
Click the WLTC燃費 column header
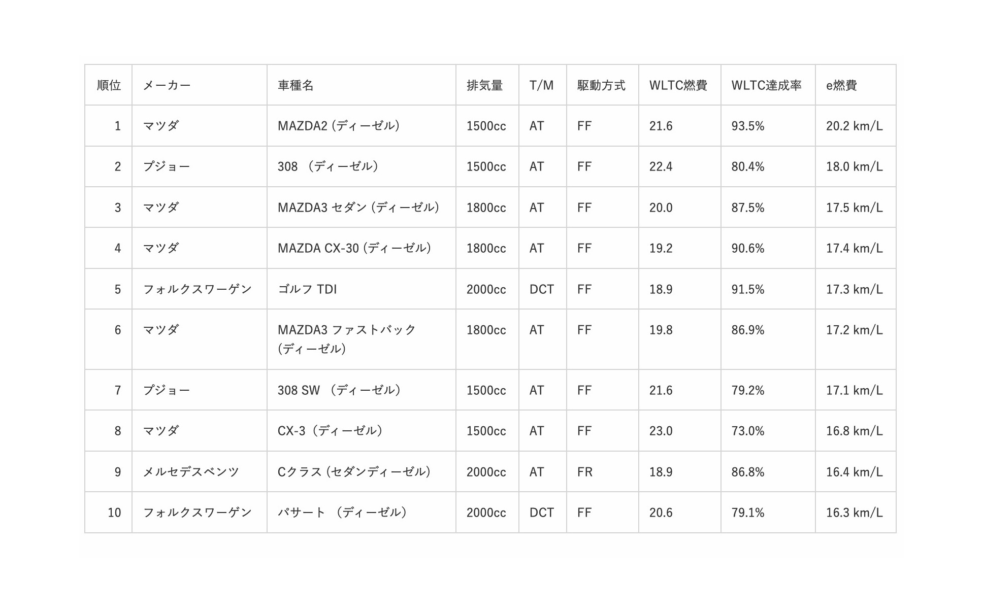(x=678, y=85)
